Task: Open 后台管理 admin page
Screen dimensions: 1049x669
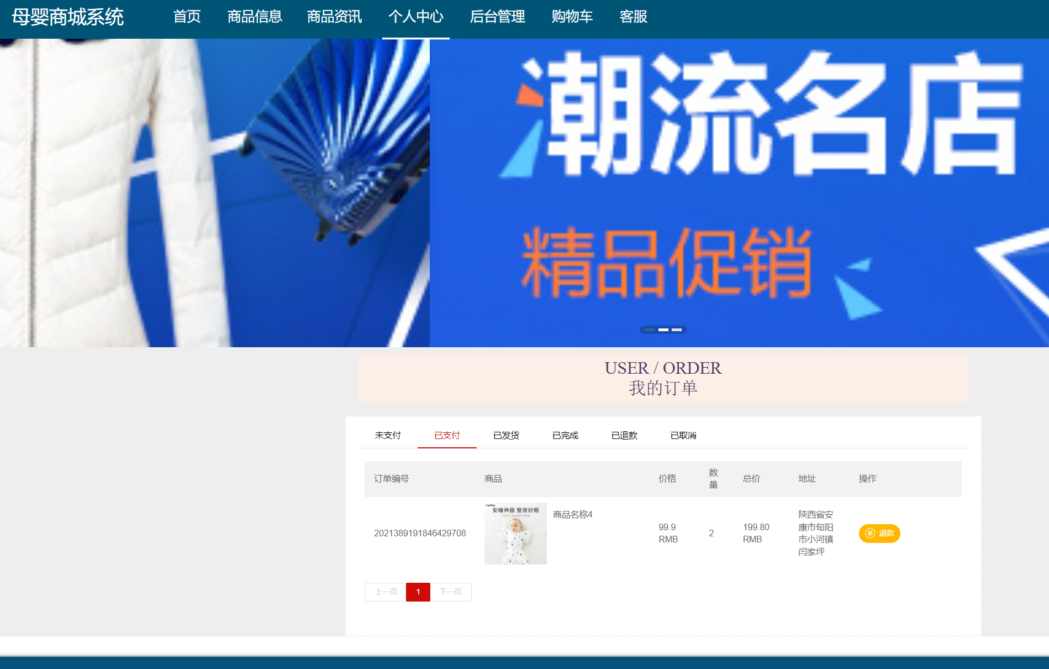Action: coord(497,17)
